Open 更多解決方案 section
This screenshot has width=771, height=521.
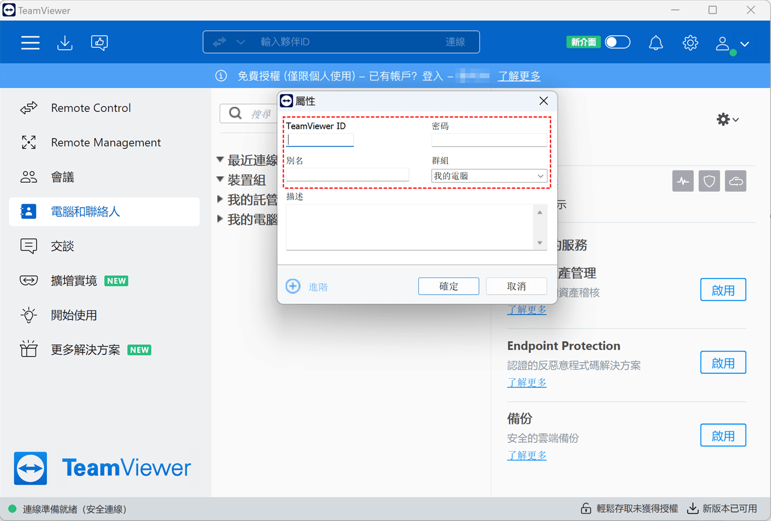coord(105,350)
